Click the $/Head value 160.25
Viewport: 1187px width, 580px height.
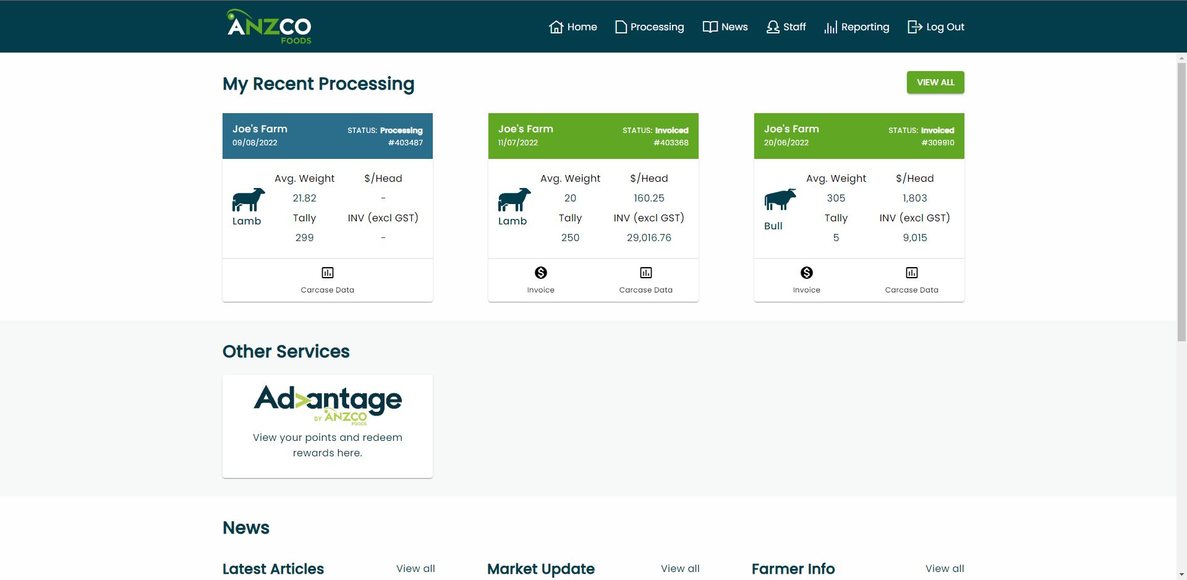coord(649,198)
